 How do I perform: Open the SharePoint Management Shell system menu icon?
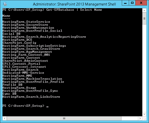(5, 4)
